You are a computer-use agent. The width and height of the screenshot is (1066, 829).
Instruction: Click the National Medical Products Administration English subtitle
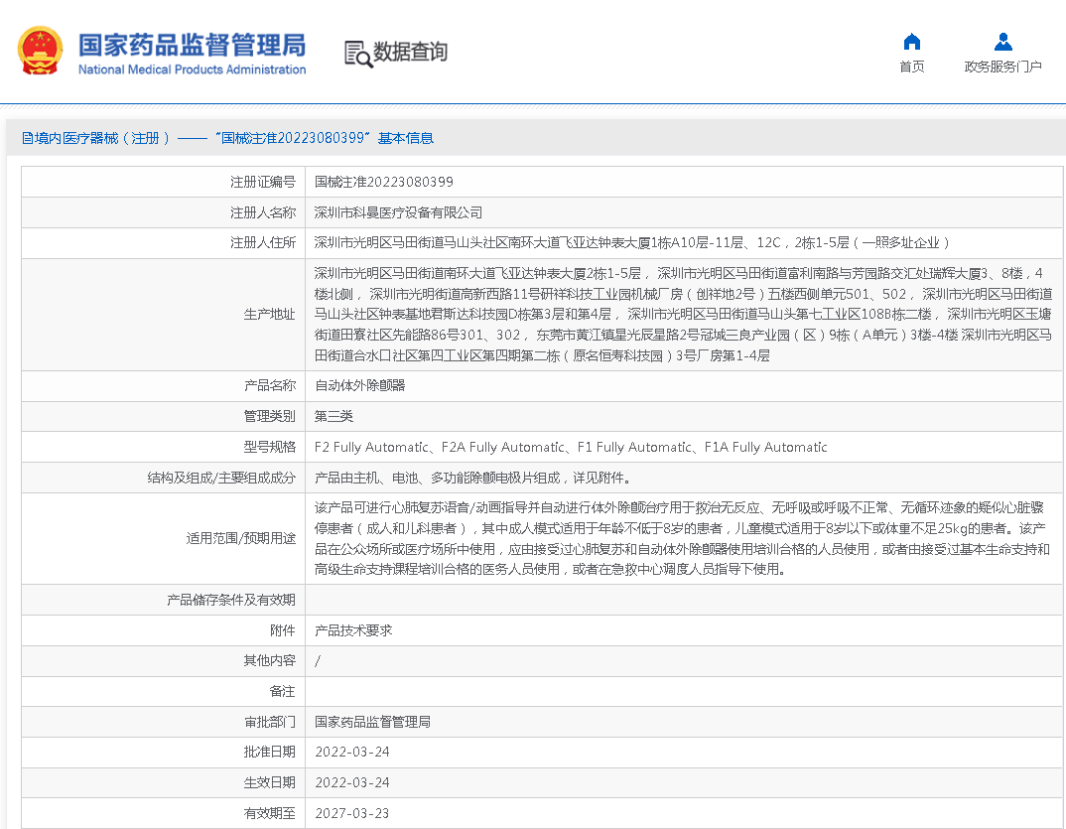(192, 70)
